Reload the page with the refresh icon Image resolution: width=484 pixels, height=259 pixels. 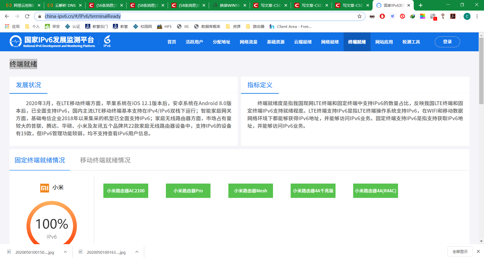[x=27, y=16]
